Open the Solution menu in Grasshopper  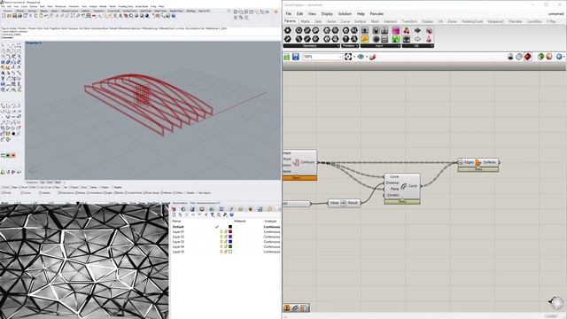click(345, 14)
